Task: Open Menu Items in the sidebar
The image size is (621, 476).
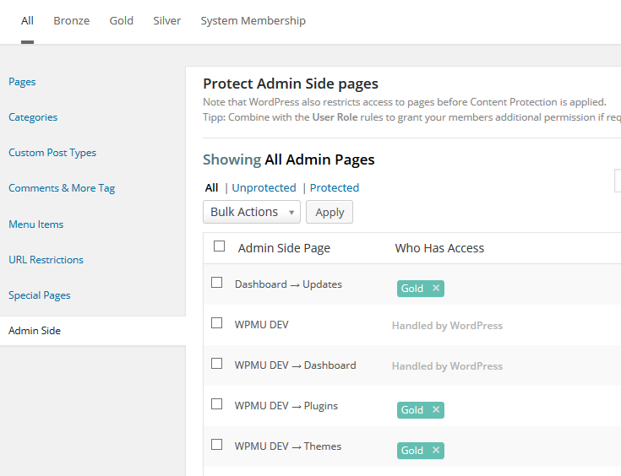Action: 35,224
